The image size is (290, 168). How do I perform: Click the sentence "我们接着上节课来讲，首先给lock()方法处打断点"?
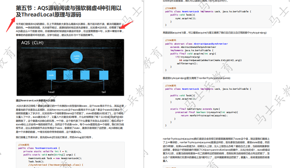click(54, 137)
